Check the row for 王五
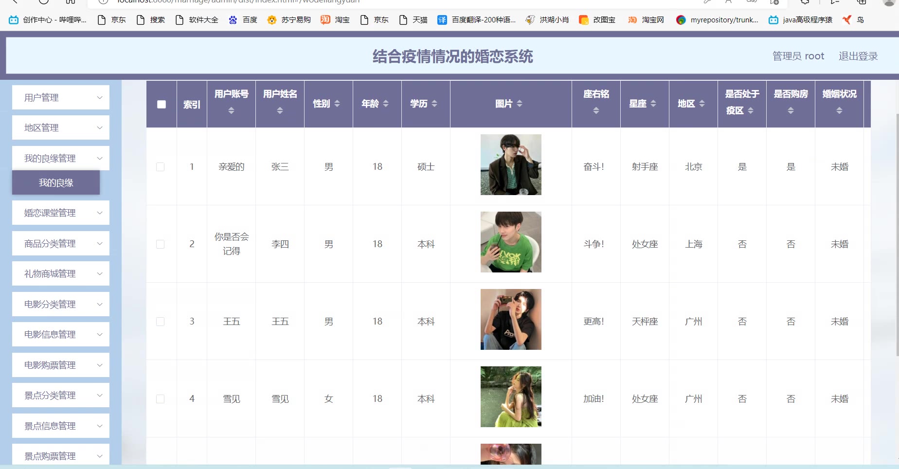The image size is (899, 469). [x=160, y=322]
